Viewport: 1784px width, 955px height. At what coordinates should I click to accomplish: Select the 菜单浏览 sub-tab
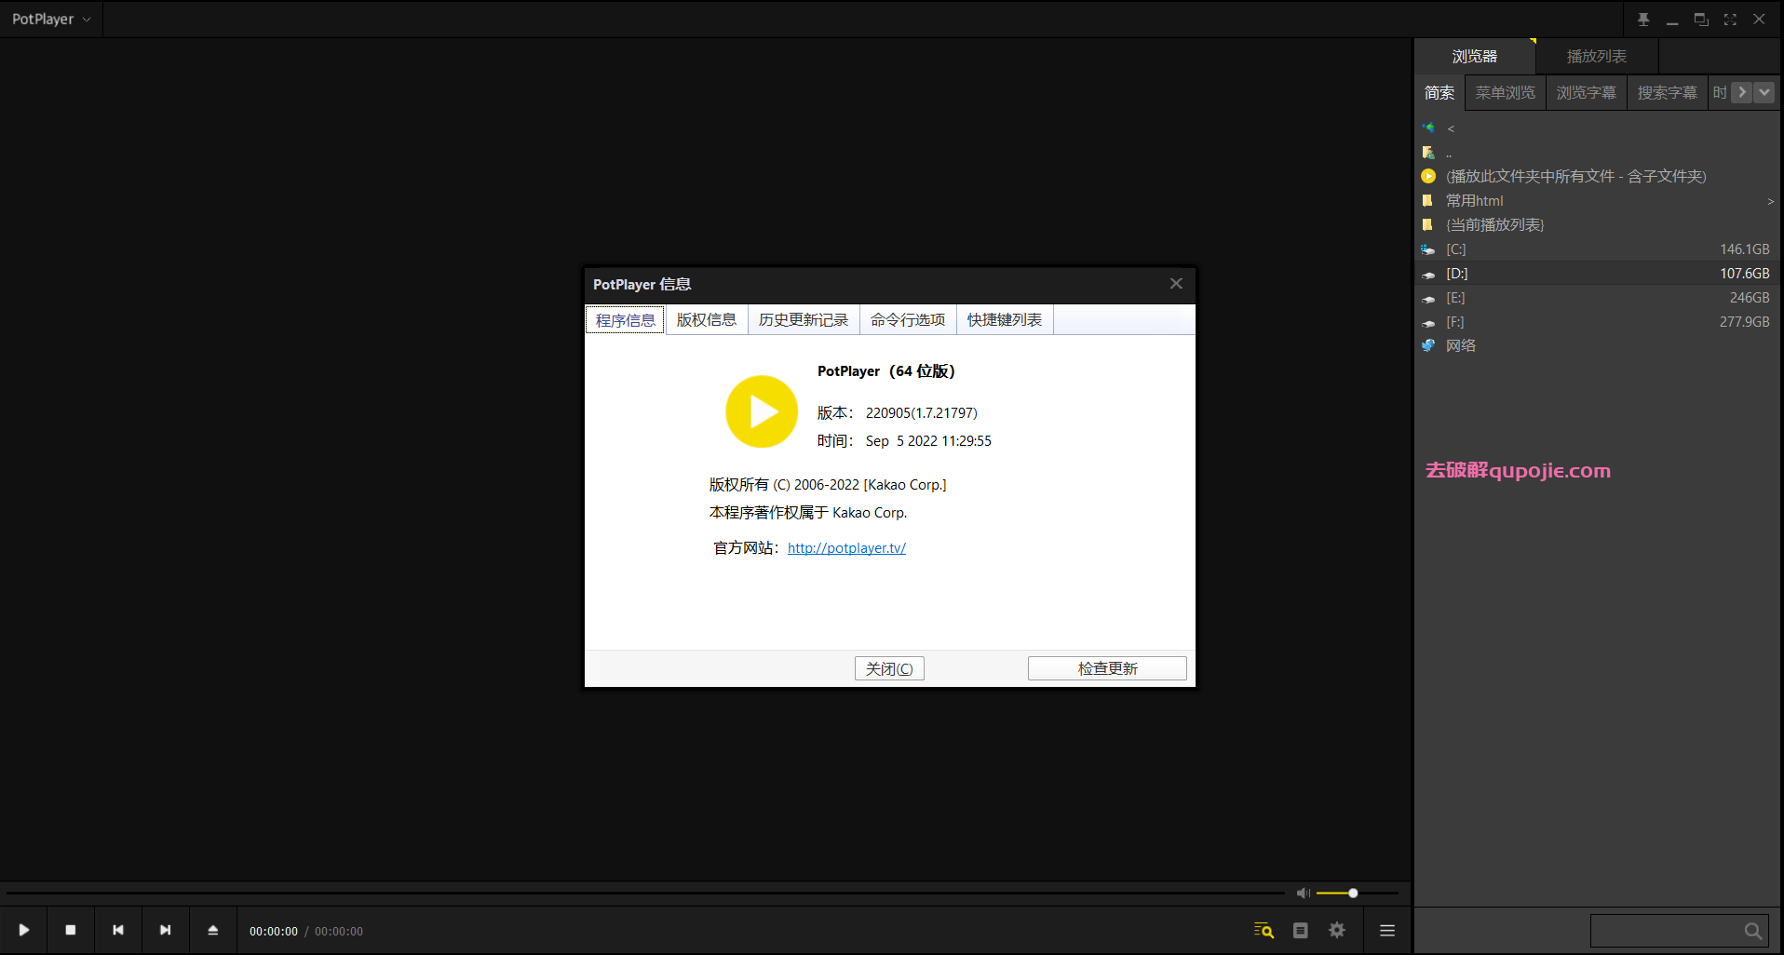pyautogui.click(x=1506, y=93)
